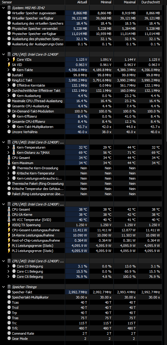Expand the Core C0 Belegung row
This screenshot has height=345, width=167.
(9, 266)
